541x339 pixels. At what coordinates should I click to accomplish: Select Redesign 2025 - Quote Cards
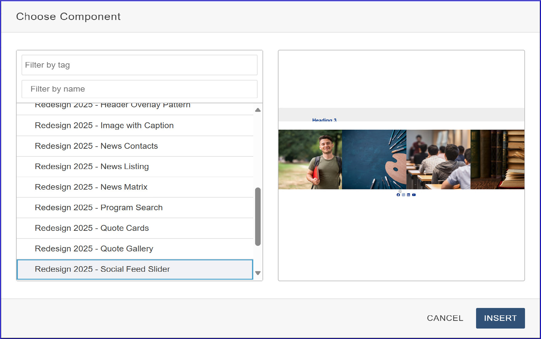92,228
